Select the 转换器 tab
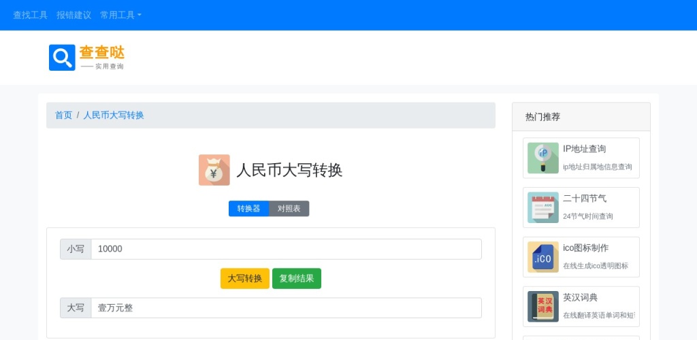The width and height of the screenshot is (697, 340). click(248, 209)
